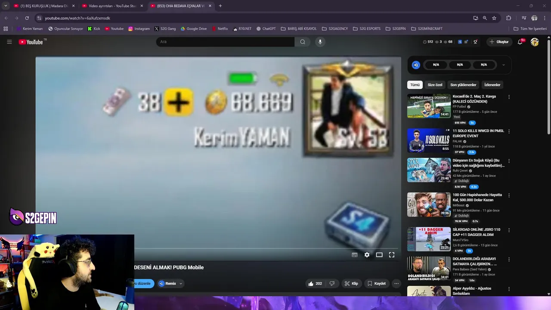551x310 pixels.
Task: Open the Kick bookmark
Action: click(x=94, y=28)
